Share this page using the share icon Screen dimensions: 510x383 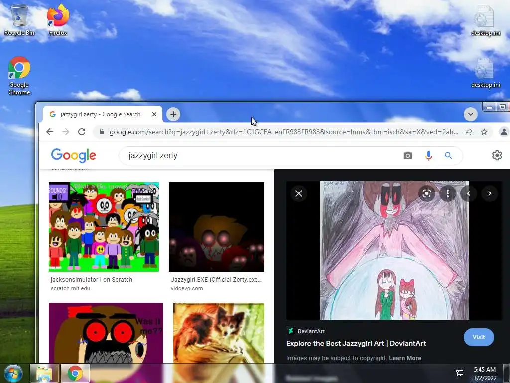tap(468, 132)
